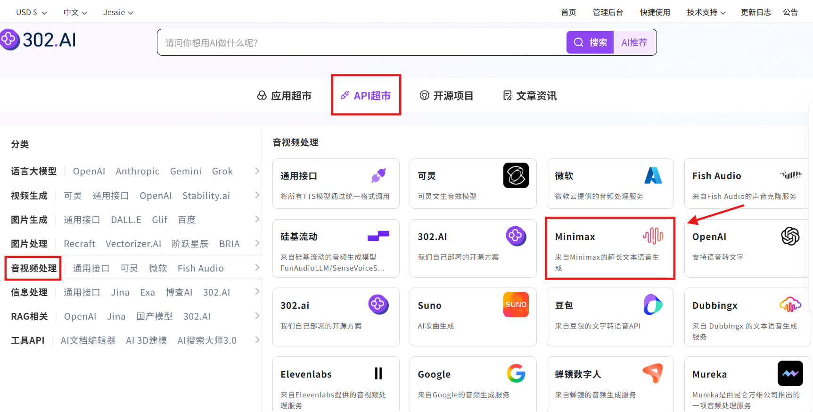Click Grok under 语言大模型
Viewport: 813px width, 412px height.
(222, 171)
